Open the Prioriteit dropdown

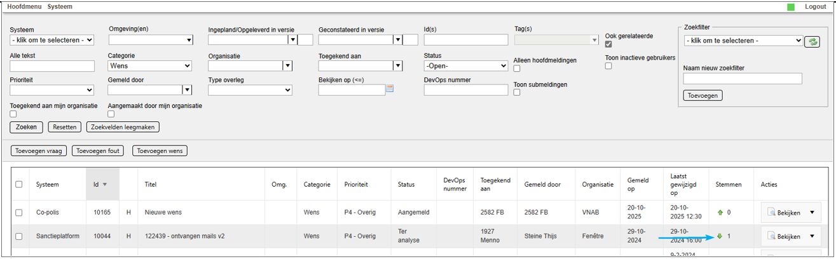pyautogui.click(x=52, y=90)
